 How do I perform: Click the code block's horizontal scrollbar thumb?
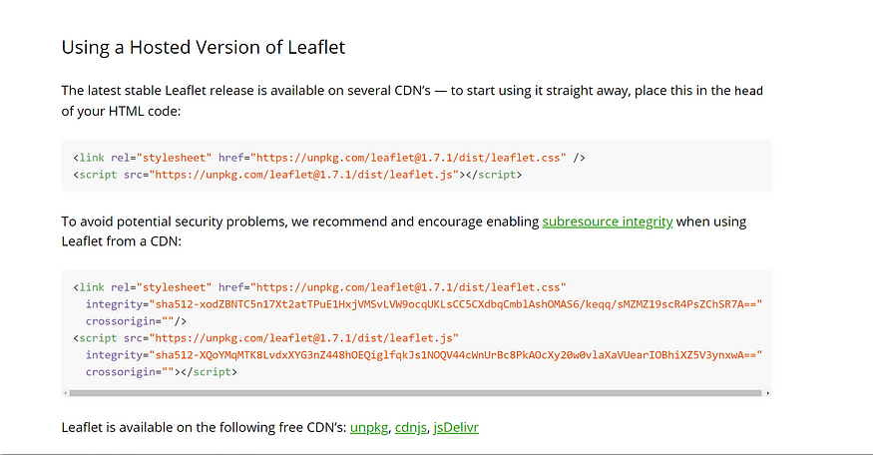click(415, 393)
